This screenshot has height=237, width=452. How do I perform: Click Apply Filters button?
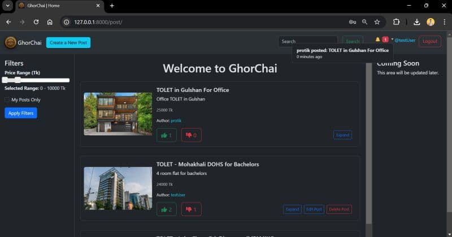point(21,113)
